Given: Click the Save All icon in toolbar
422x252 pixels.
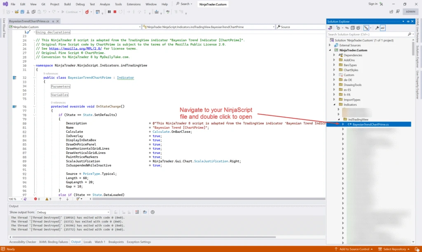Looking at the screenshot, I should tap(22, 12).
